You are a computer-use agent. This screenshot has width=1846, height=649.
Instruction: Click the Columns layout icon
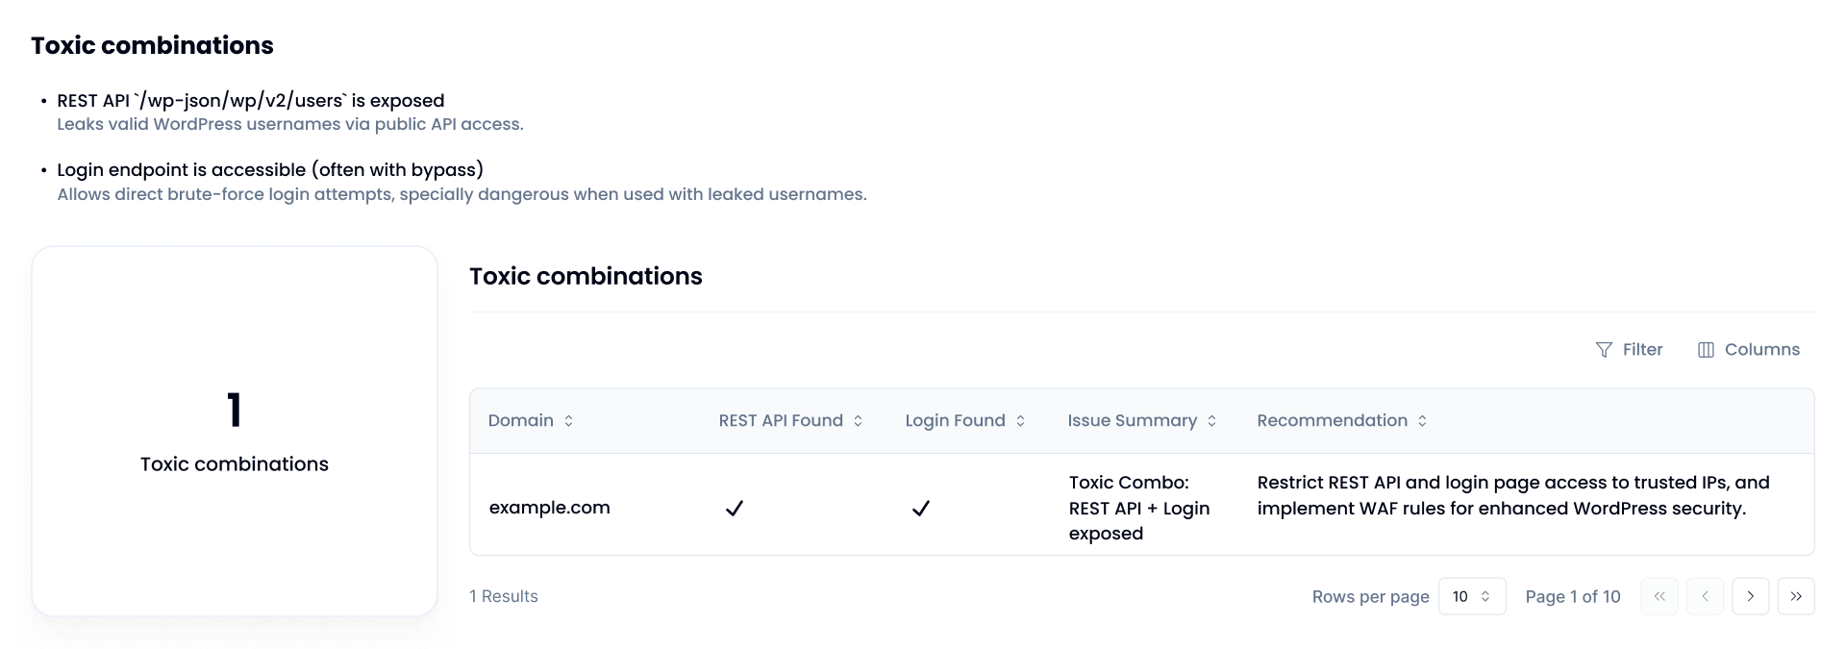[x=1706, y=350]
